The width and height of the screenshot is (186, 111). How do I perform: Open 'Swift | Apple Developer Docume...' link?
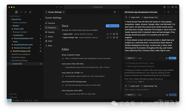(140, 67)
